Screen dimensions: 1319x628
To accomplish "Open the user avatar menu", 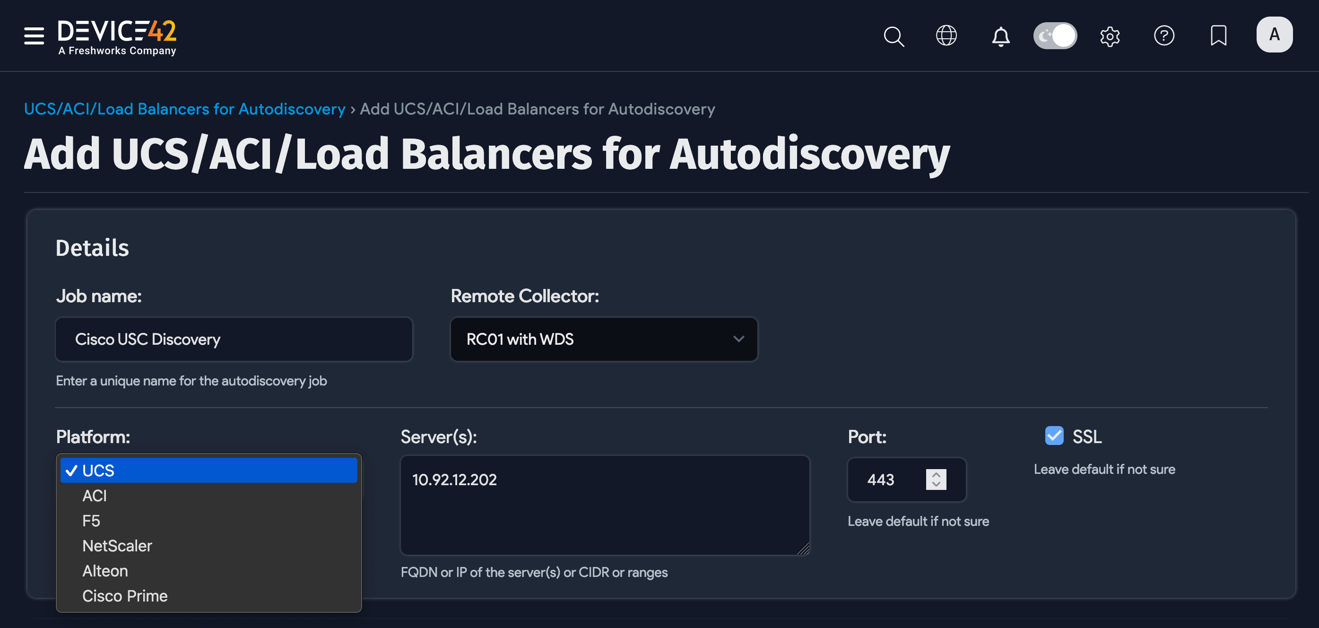I will coord(1274,35).
